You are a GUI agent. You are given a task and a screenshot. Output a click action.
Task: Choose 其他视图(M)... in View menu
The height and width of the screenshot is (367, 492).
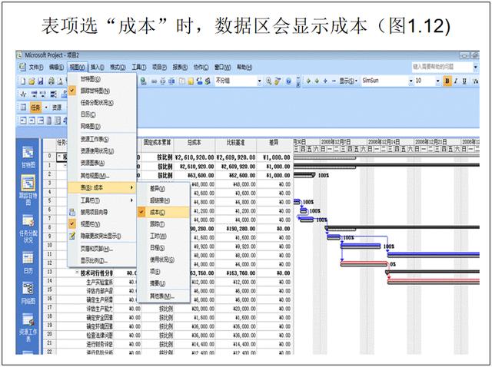[102, 176]
